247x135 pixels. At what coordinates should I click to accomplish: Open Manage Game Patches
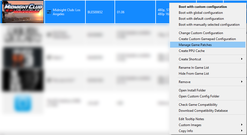pos(195,45)
